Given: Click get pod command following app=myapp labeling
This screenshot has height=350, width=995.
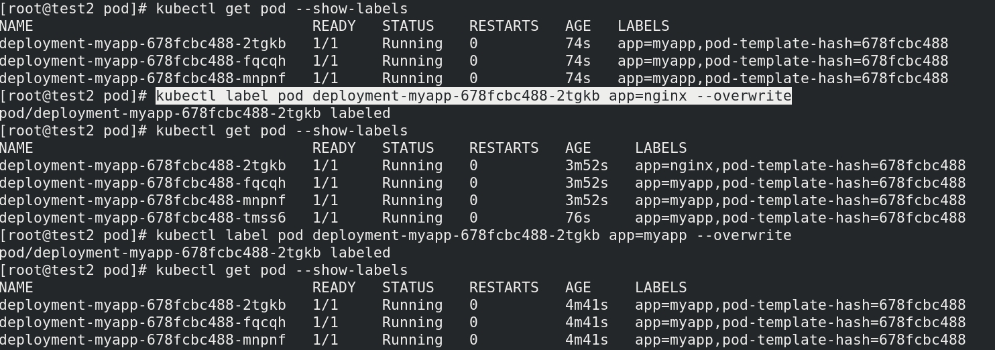Looking at the screenshot, I should (x=282, y=270).
